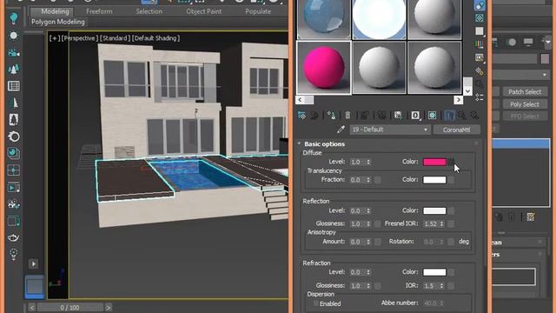Click Go Forward to Sibling icon
556x313 pixels.
[474, 116]
